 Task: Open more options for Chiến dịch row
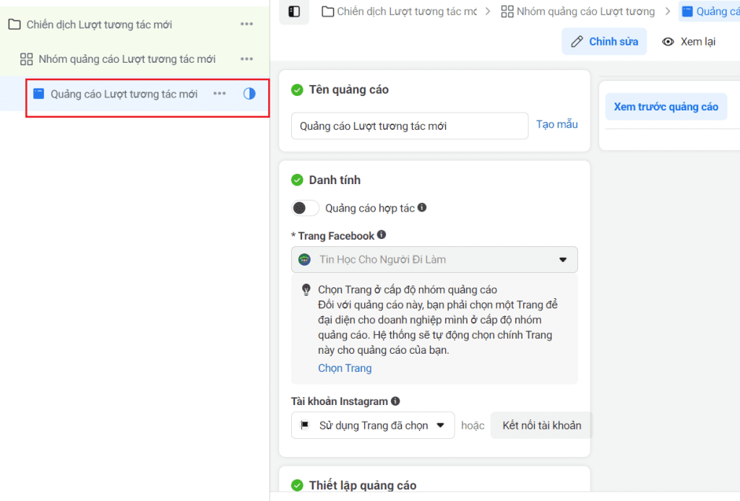point(247,24)
